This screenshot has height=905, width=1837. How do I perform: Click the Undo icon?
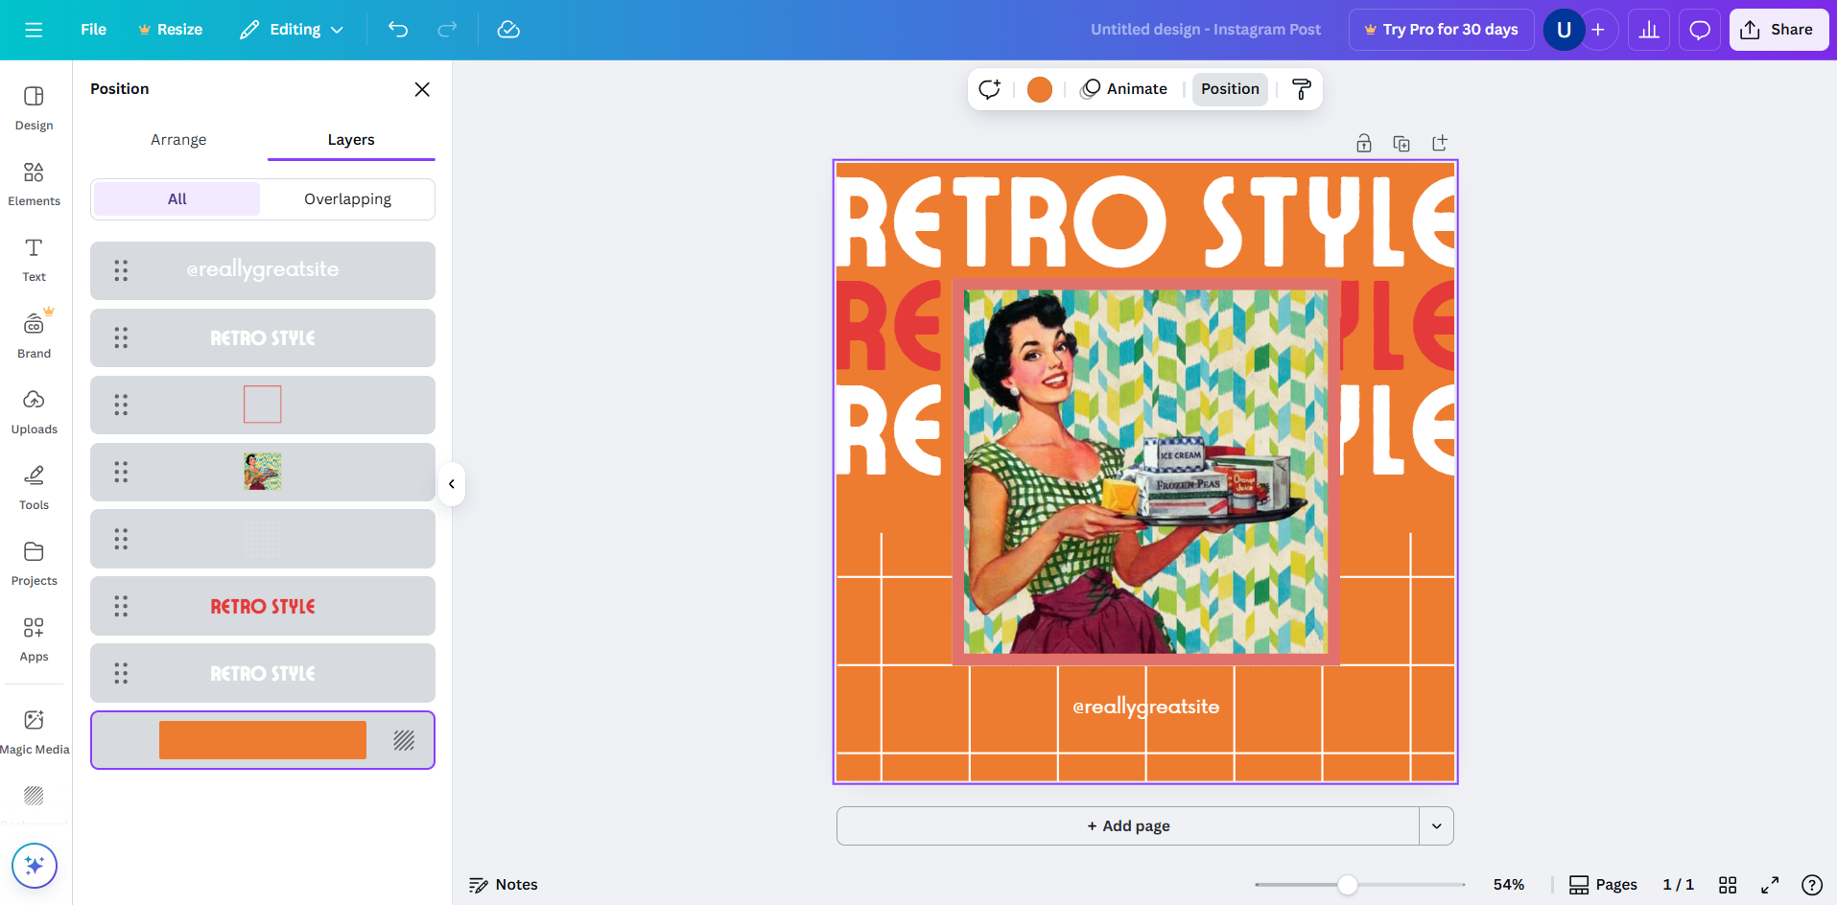tap(398, 30)
